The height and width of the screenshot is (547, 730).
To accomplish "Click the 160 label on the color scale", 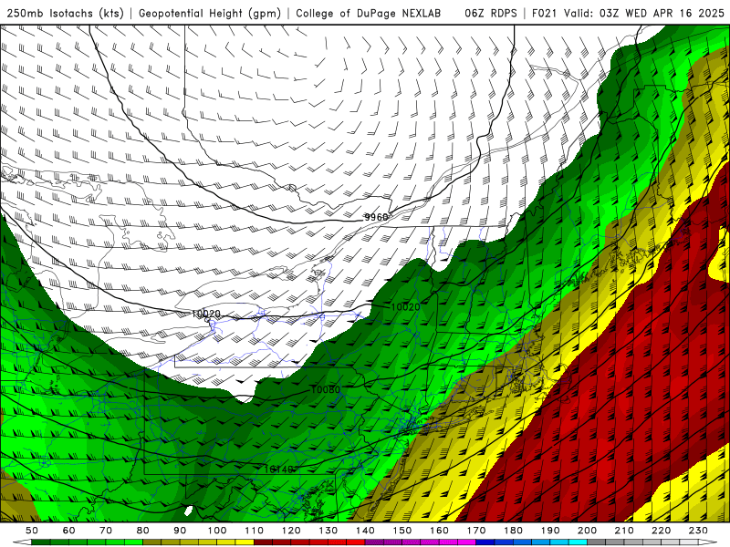I will click(x=439, y=531).
